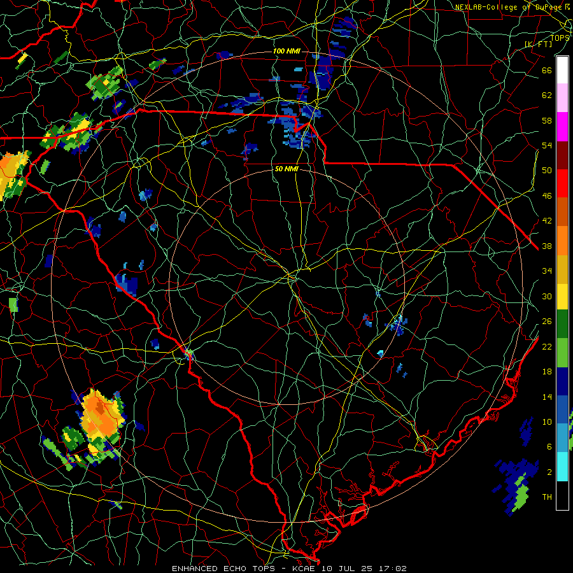Click the magenta swatch in the color scale
The height and width of the screenshot is (573, 573).
point(562,127)
